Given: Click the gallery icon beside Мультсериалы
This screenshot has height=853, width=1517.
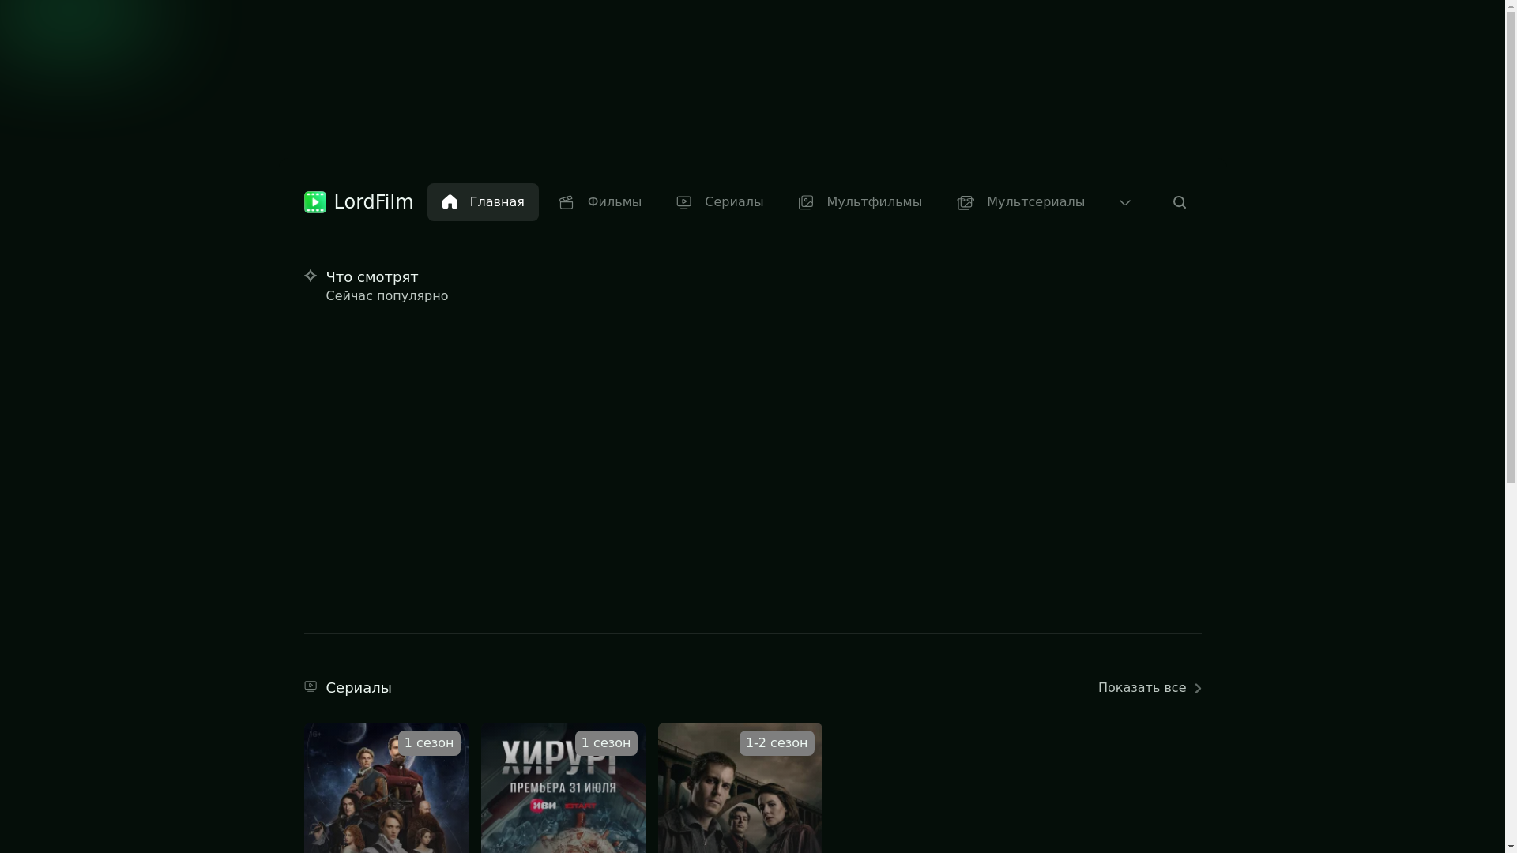Looking at the screenshot, I should 966,203.
